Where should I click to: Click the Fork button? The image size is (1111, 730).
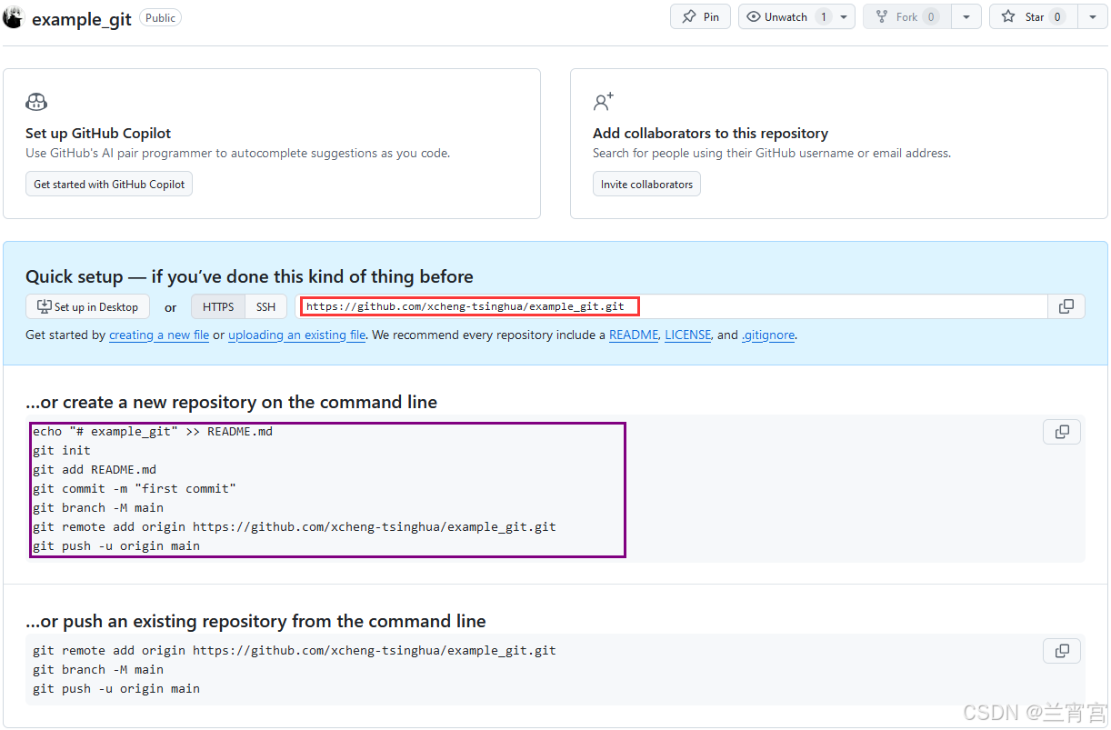point(906,16)
